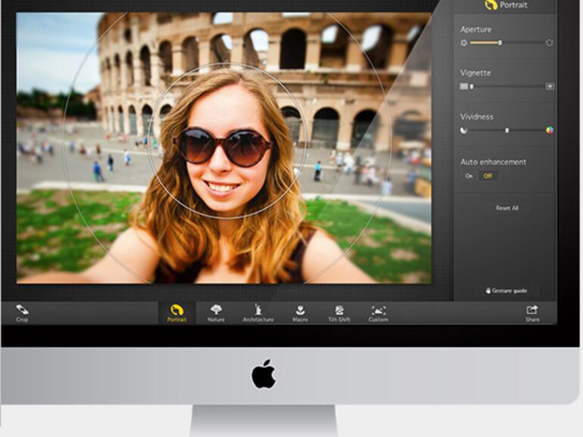Click the Aperture slider handle
The height and width of the screenshot is (437, 583).
coord(500,43)
